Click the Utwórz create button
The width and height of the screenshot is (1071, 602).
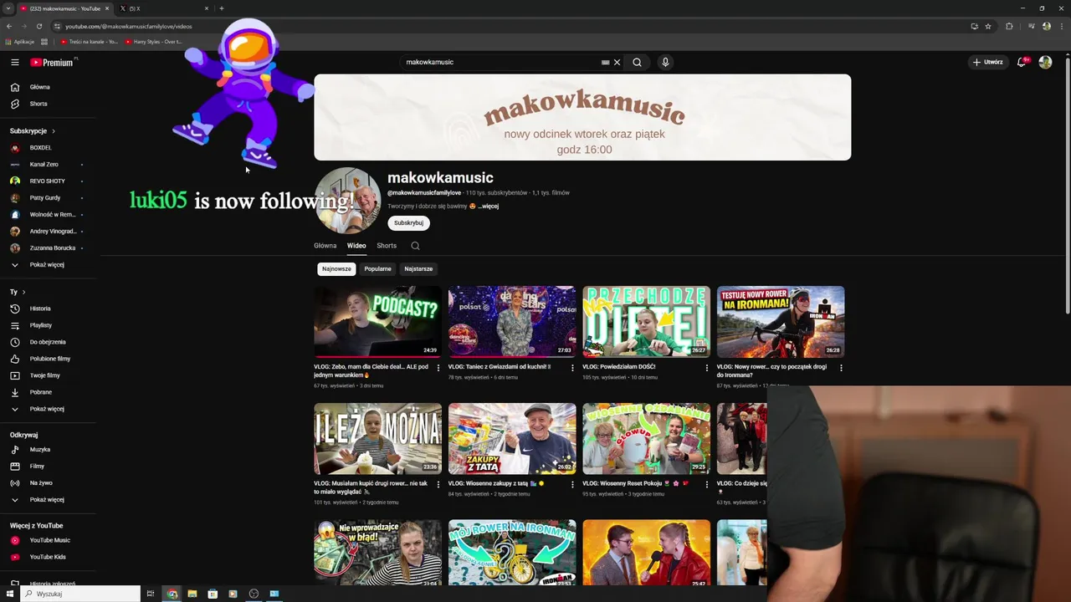[x=987, y=62]
